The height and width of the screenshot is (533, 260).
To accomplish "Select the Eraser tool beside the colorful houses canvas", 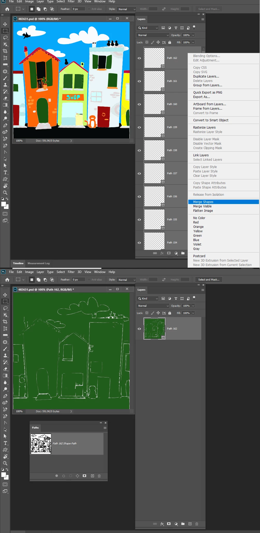I will pos(5,98).
